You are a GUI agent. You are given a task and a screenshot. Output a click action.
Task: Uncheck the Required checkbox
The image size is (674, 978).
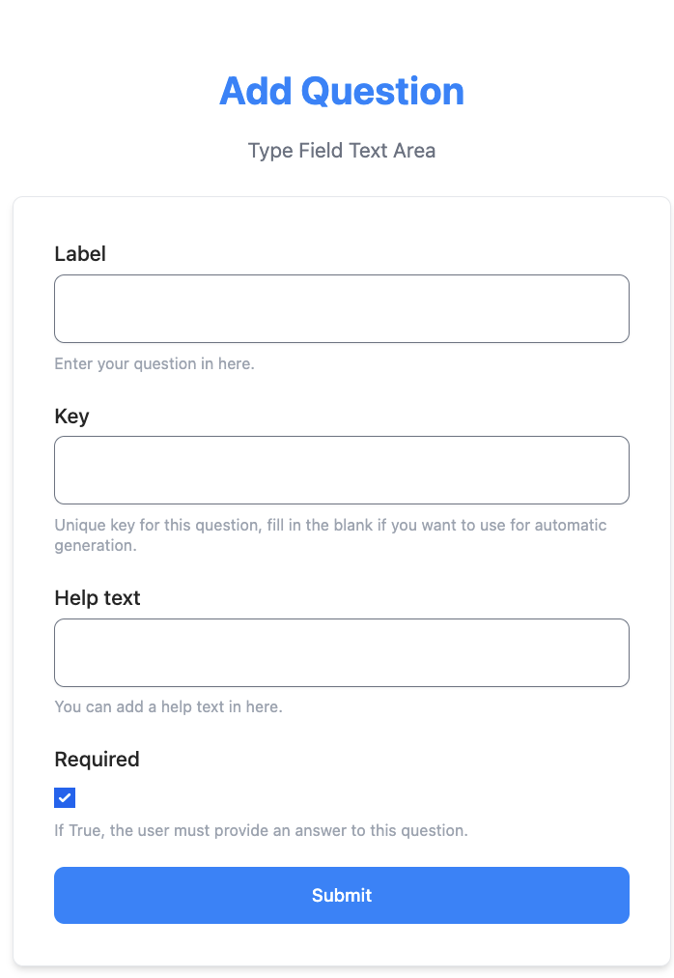coord(65,797)
